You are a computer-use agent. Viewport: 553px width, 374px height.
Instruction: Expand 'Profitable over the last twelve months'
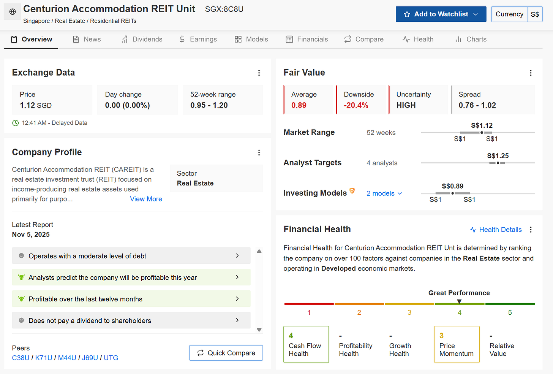(131, 299)
